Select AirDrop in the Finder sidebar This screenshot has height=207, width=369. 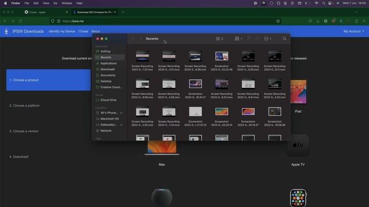pos(110,51)
